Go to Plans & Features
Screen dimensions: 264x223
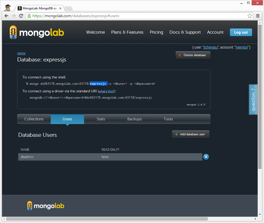[127, 32]
